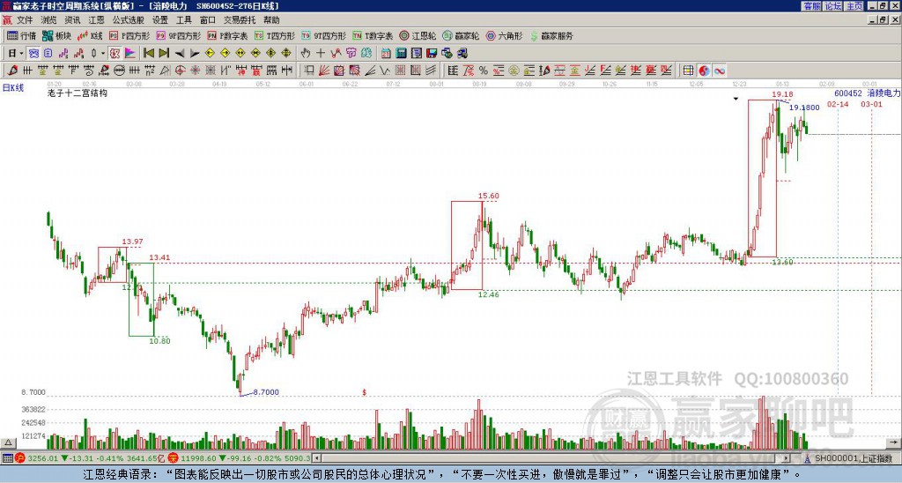Open the 文件 menu
Screen dimensions: 902x483
click(24, 20)
